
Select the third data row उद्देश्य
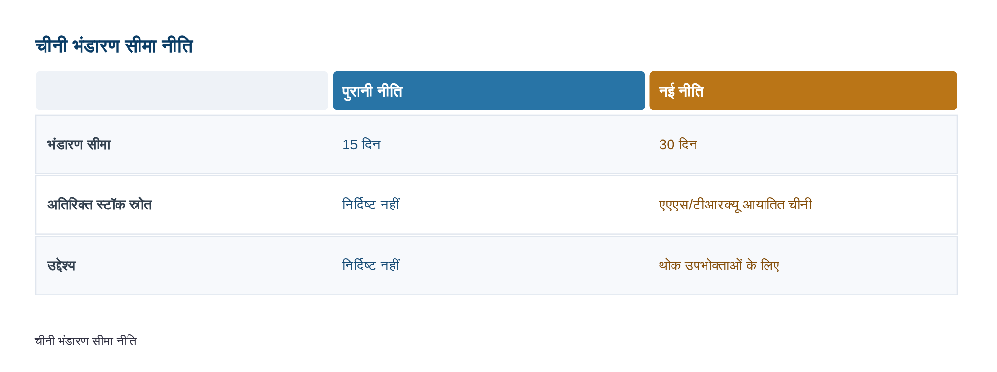497,265
